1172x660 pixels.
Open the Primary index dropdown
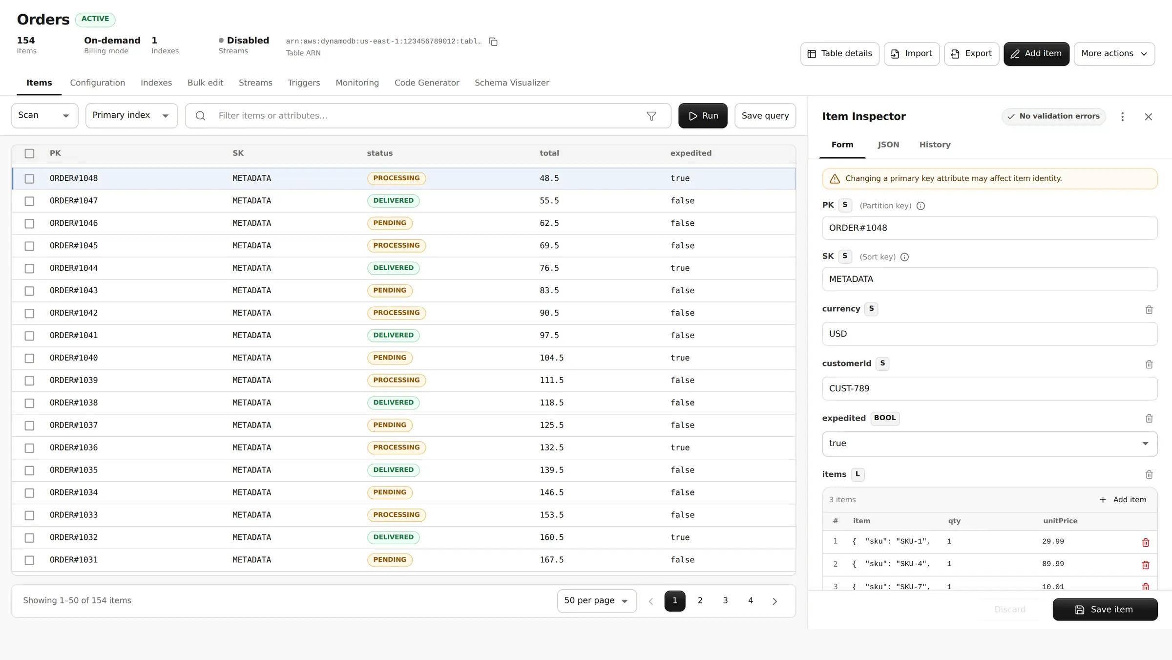[x=131, y=116]
